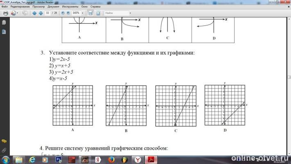Click the text "1)y=2x-5"

click(59, 59)
